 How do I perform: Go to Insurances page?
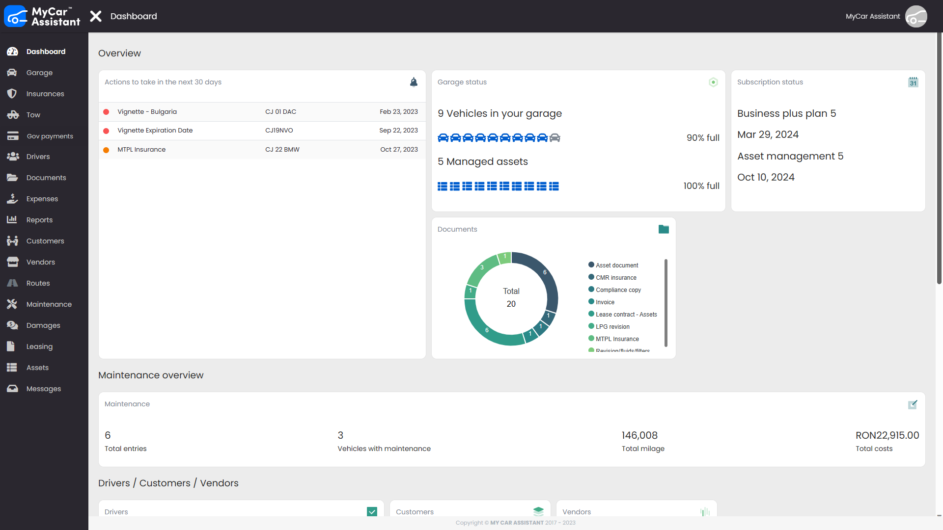pos(44,94)
